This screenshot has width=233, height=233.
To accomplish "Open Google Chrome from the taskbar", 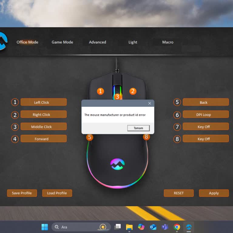I will point(177,227).
